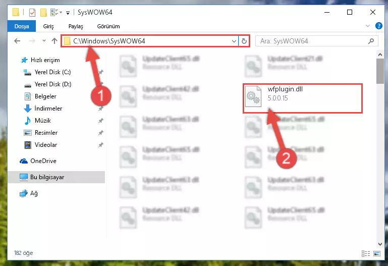Viewport: 388px width, 266px height.
Task: Open Yerel Disk (D:) in sidebar
Action: click(x=53, y=84)
